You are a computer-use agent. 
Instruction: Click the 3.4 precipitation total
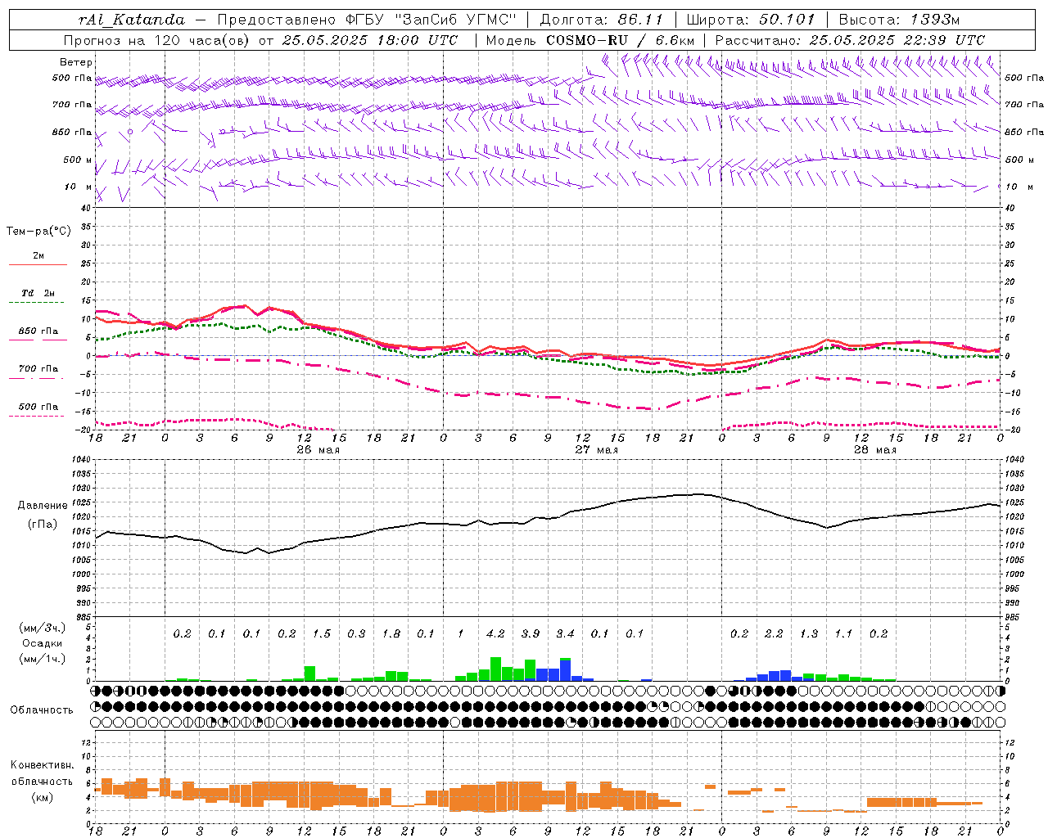(x=565, y=633)
